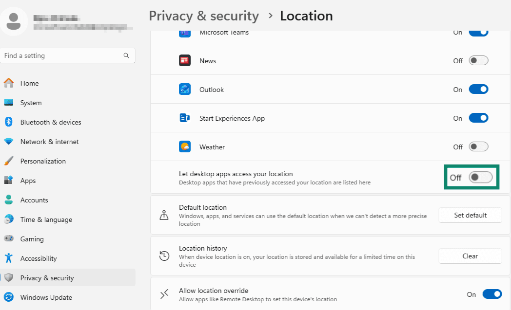The width and height of the screenshot is (511, 310).
Task: Click the Microsoft Teams app icon
Action: 185,33
